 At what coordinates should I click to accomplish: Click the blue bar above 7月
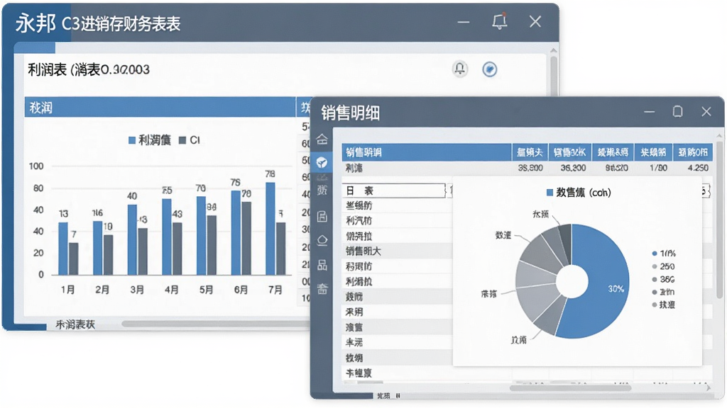(x=270, y=229)
